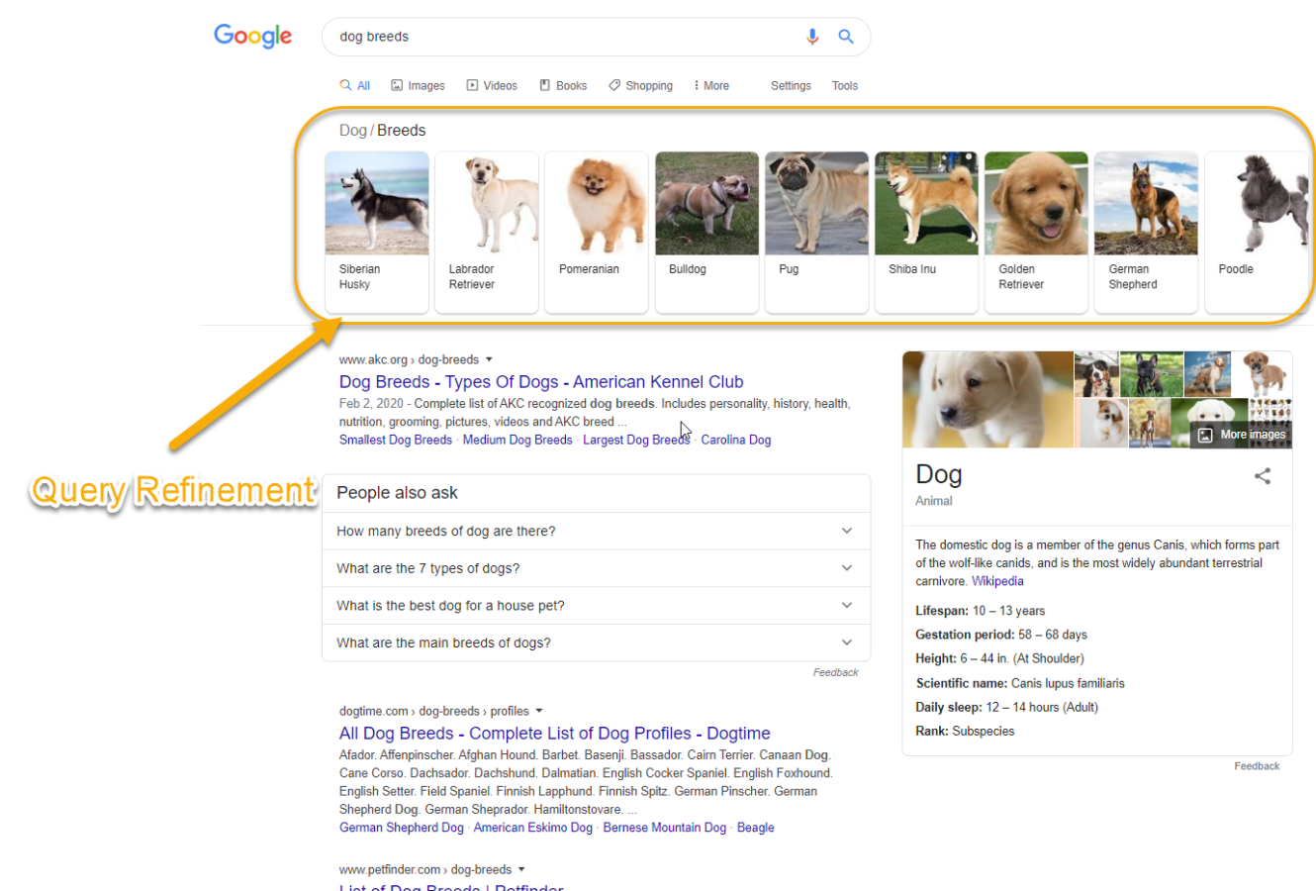Select the Siberian Husky breed card
The width and height of the screenshot is (1316, 891).
(x=377, y=231)
